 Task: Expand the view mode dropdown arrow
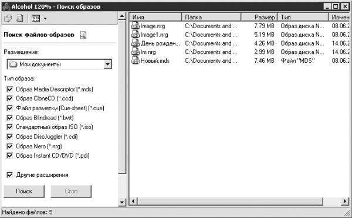click(45, 19)
